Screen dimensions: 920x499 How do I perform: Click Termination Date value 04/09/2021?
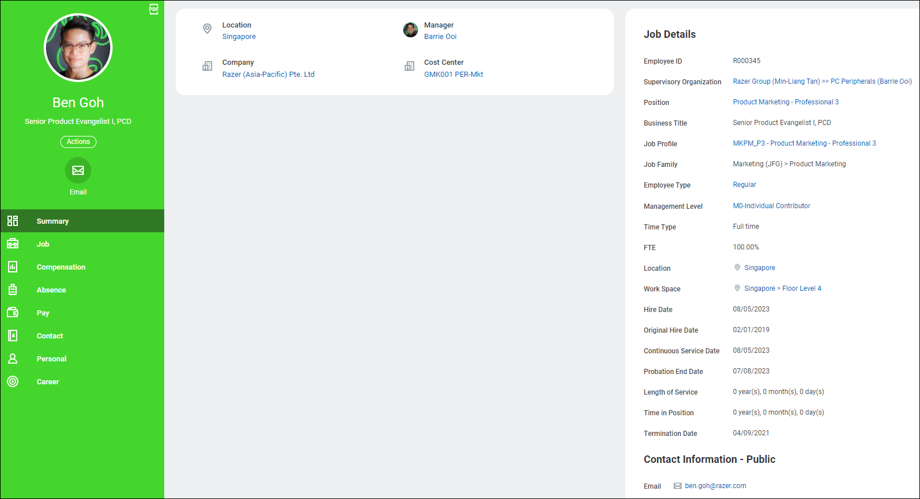click(x=751, y=433)
